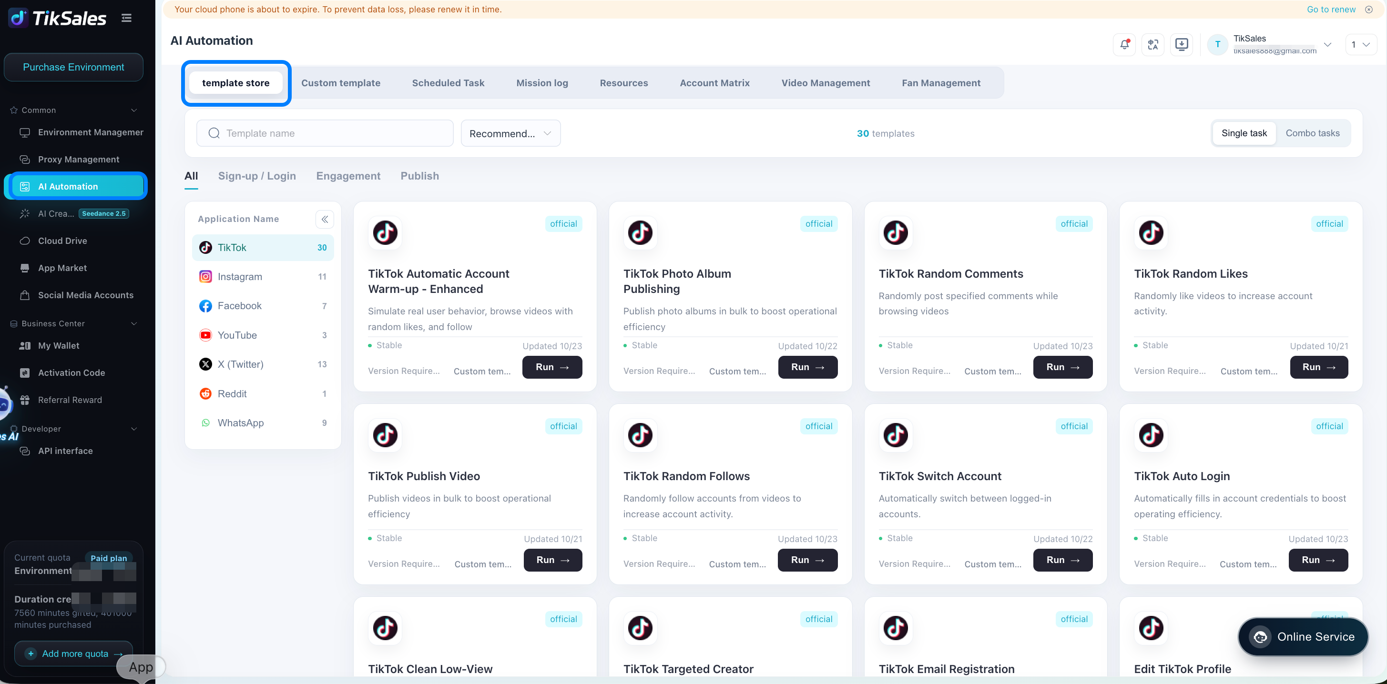1387x684 pixels.
Task: Filter templates by Engagement
Action: click(348, 176)
